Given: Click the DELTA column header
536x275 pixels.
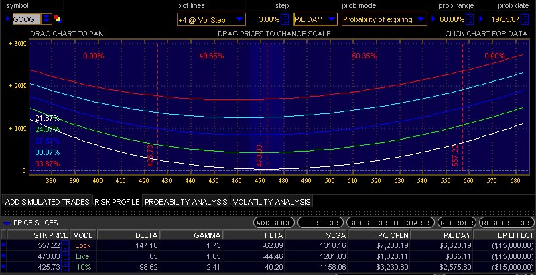Looking at the screenshot, I should click(129, 235).
